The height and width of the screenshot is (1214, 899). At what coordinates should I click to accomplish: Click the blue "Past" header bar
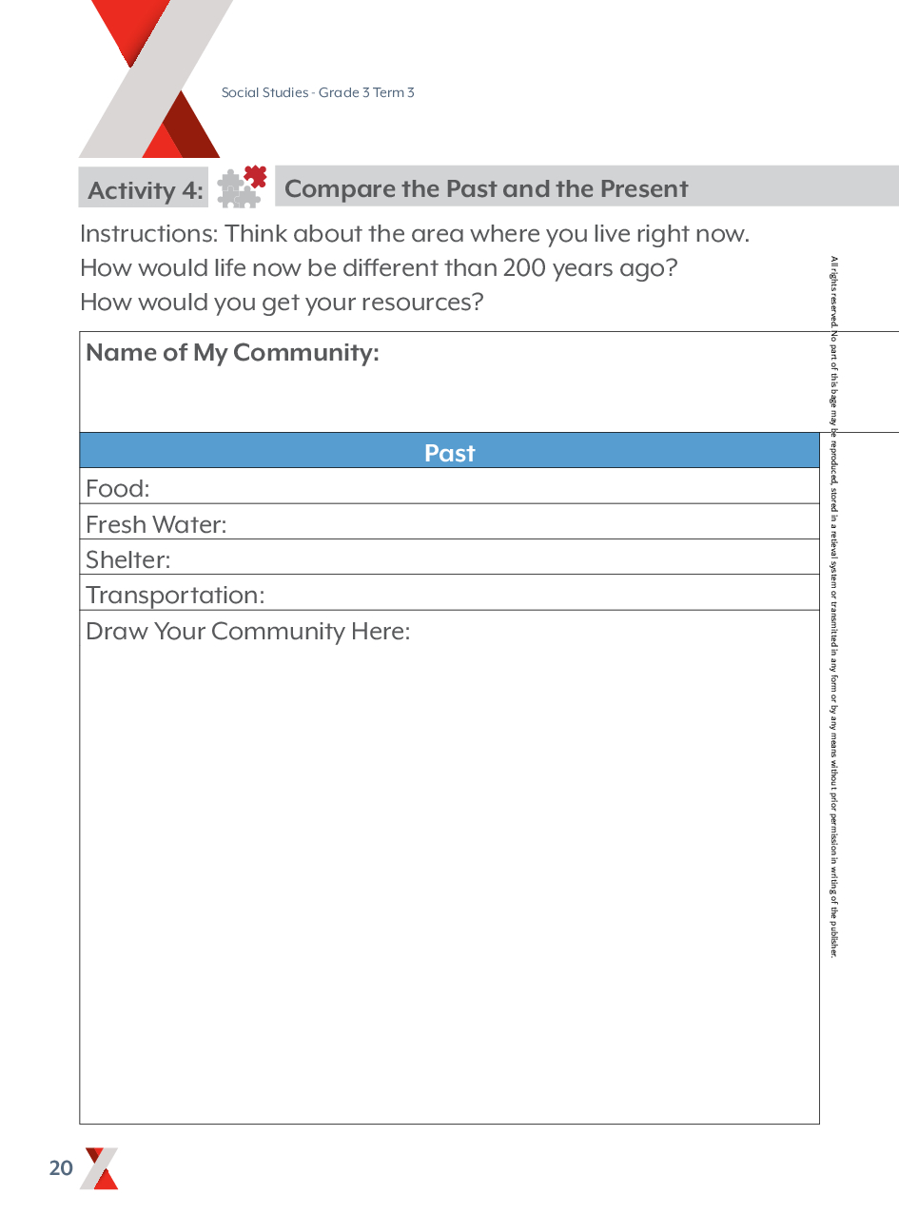pyautogui.click(x=449, y=452)
